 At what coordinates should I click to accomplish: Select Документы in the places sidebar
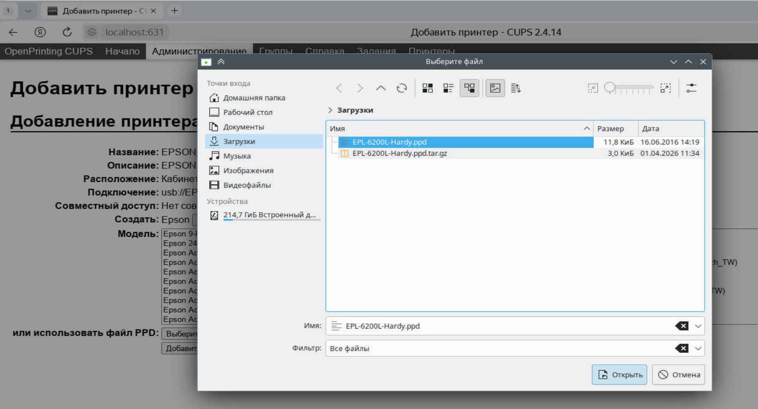point(243,127)
